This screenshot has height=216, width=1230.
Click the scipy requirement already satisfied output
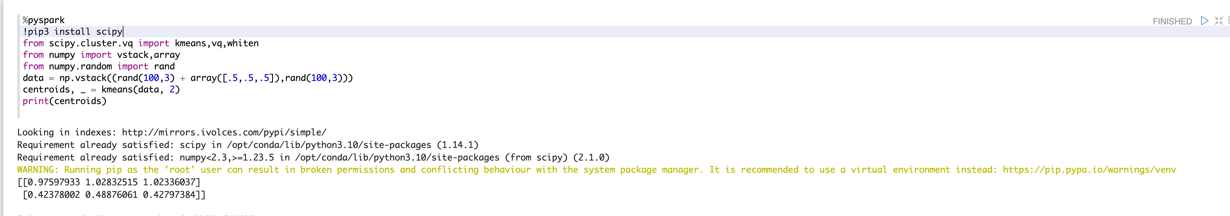click(x=247, y=145)
